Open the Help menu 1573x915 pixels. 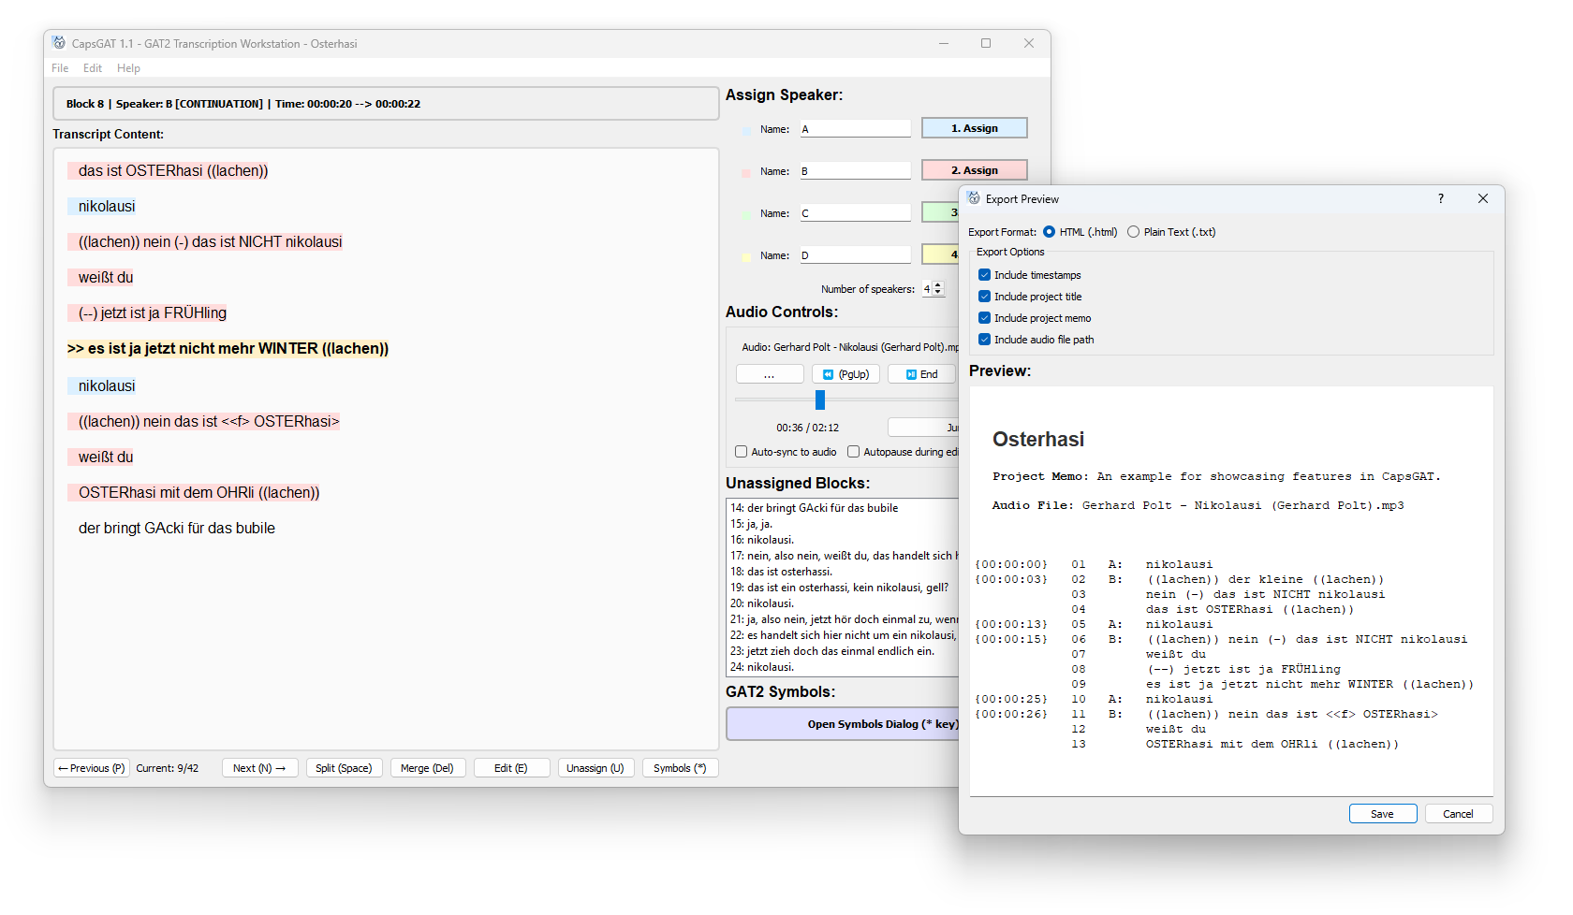coord(128,67)
